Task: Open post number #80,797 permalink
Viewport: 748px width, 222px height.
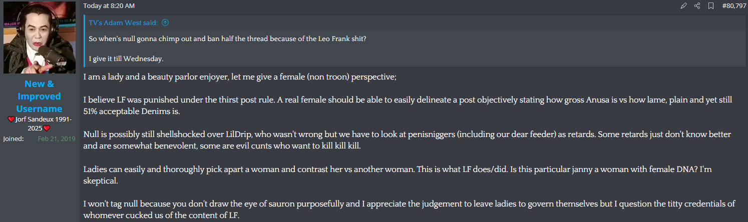Action: pos(734,6)
